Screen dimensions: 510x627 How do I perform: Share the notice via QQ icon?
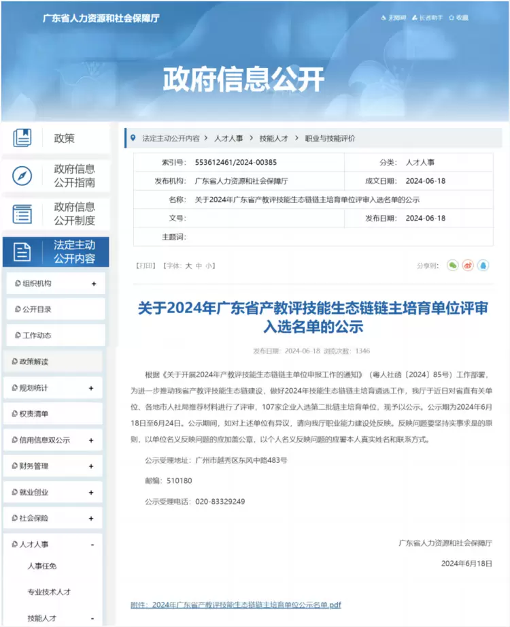click(x=483, y=266)
